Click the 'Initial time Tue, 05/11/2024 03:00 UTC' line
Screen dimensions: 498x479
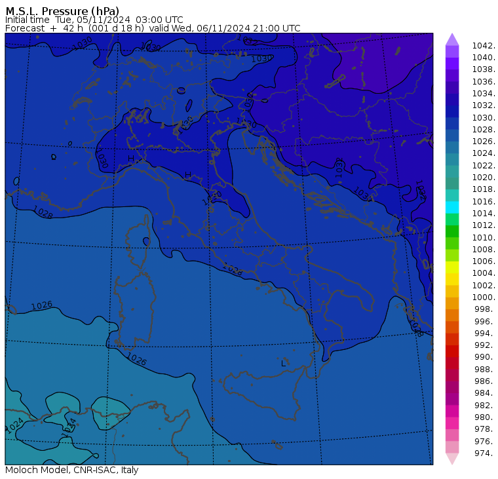94,20
